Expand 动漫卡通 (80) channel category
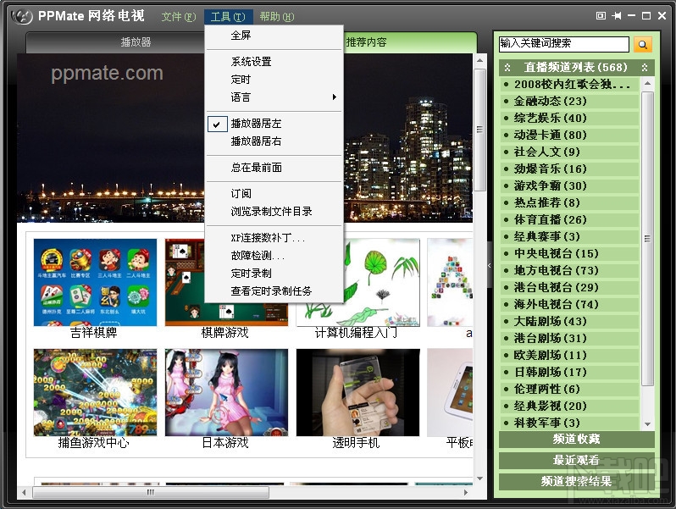The width and height of the screenshot is (676, 509). tap(570, 135)
